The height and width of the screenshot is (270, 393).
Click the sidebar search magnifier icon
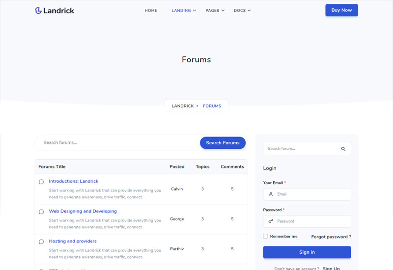tap(343, 149)
